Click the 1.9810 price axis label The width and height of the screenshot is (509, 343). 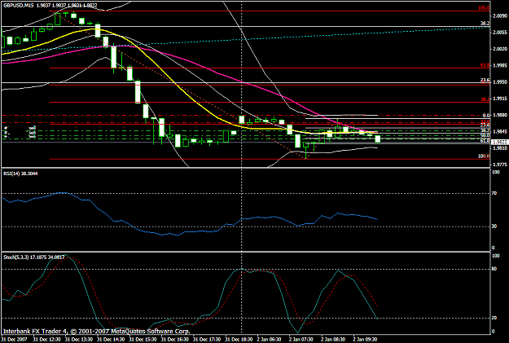(500, 148)
